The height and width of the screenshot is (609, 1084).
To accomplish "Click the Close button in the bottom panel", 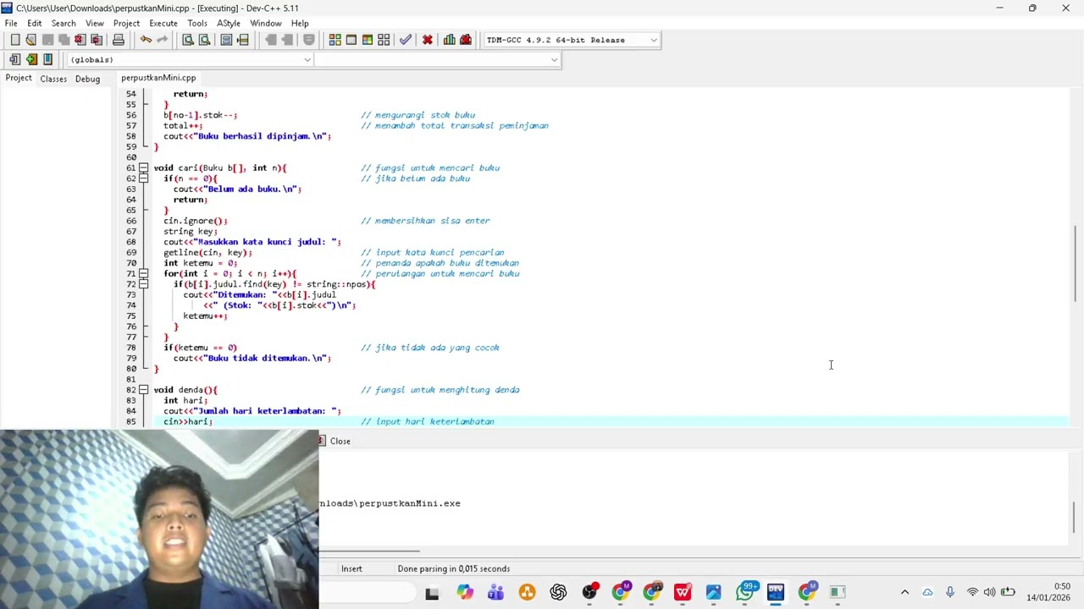I will click(x=335, y=441).
